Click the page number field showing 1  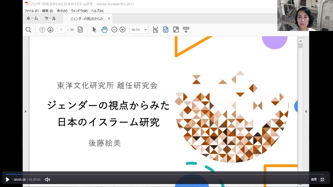pyautogui.click(x=61, y=30)
